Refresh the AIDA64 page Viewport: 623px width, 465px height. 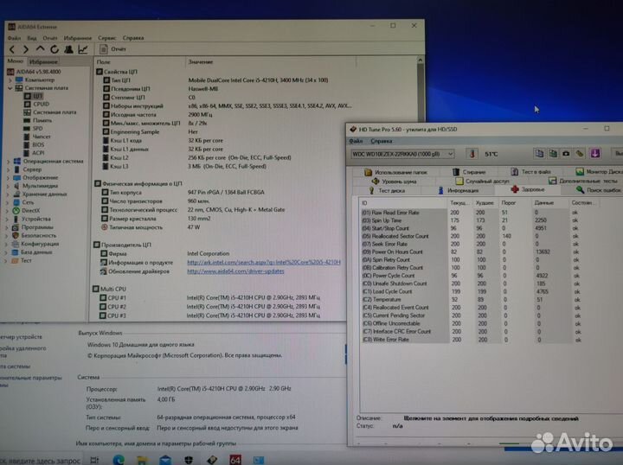(x=54, y=49)
